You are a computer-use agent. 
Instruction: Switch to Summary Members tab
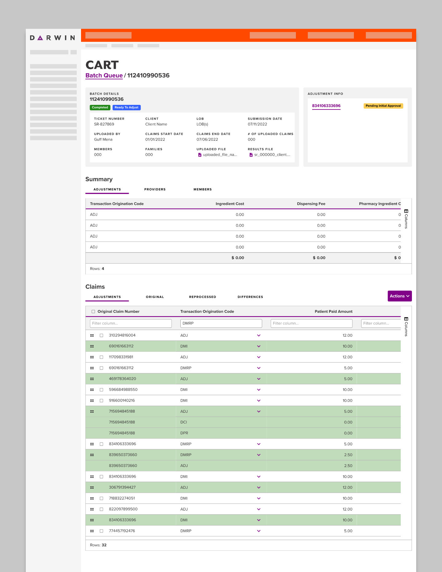click(x=203, y=189)
